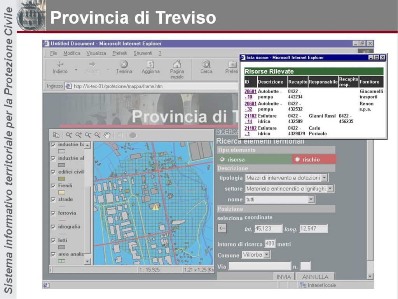Screen dimensions: 398x299
Task: Click the Intorno di ricerca field showing 400
Action: click(x=270, y=244)
